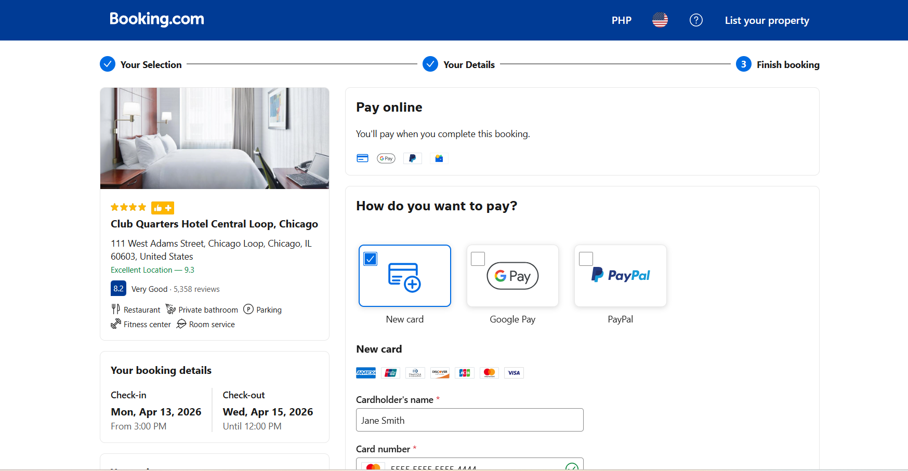Image resolution: width=908 pixels, height=471 pixels.
Task: Click the Diners Club card logo
Action: [415, 373]
